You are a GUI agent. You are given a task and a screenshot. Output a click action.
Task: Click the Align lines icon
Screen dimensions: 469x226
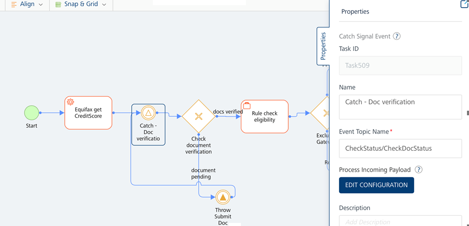(14, 5)
